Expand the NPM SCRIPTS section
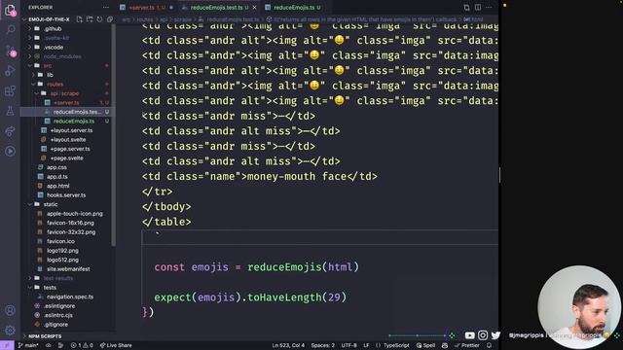 [x=45, y=336]
